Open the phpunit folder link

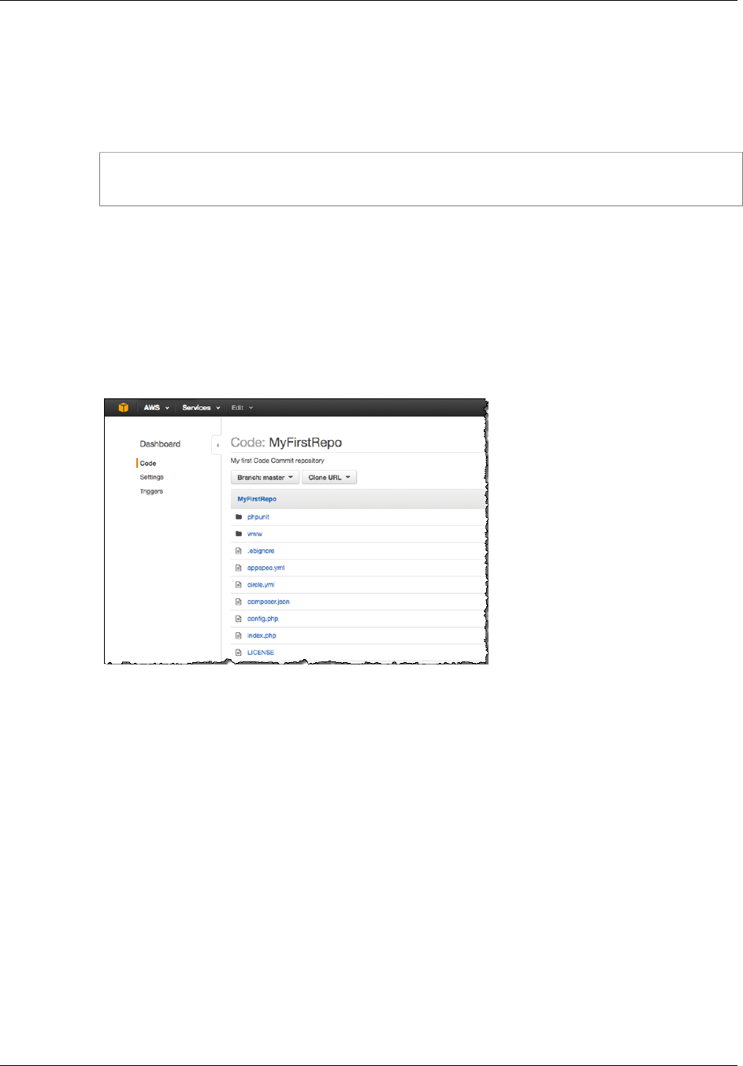tap(258, 517)
